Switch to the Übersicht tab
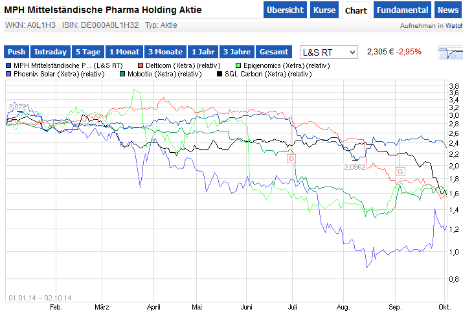This screenshot has width=463, height=316. click(285, 10)
